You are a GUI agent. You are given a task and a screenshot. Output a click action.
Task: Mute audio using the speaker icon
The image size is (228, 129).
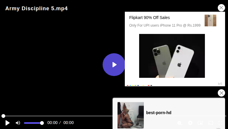click(18, 123)
